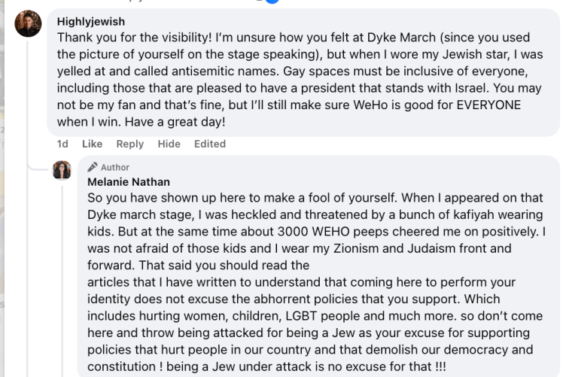The height and width of the screenshot is (377, 563).
Task: Click the word EVERYONE in first comment
Action: (486, 105)
